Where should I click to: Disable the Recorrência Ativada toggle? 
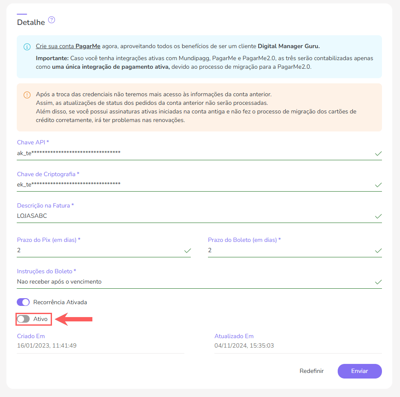click(23, 302)
